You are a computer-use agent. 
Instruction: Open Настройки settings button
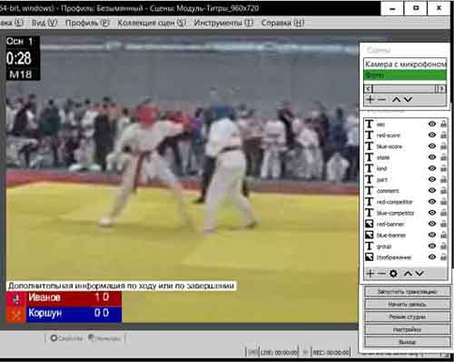pyautogui.click(x=407, y=329)
